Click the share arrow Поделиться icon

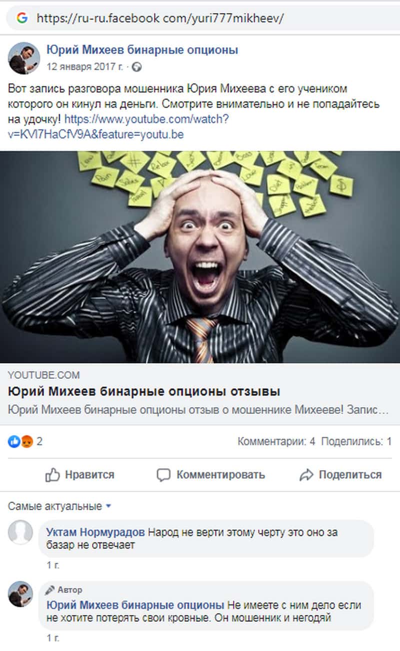(x=306, y=475)
